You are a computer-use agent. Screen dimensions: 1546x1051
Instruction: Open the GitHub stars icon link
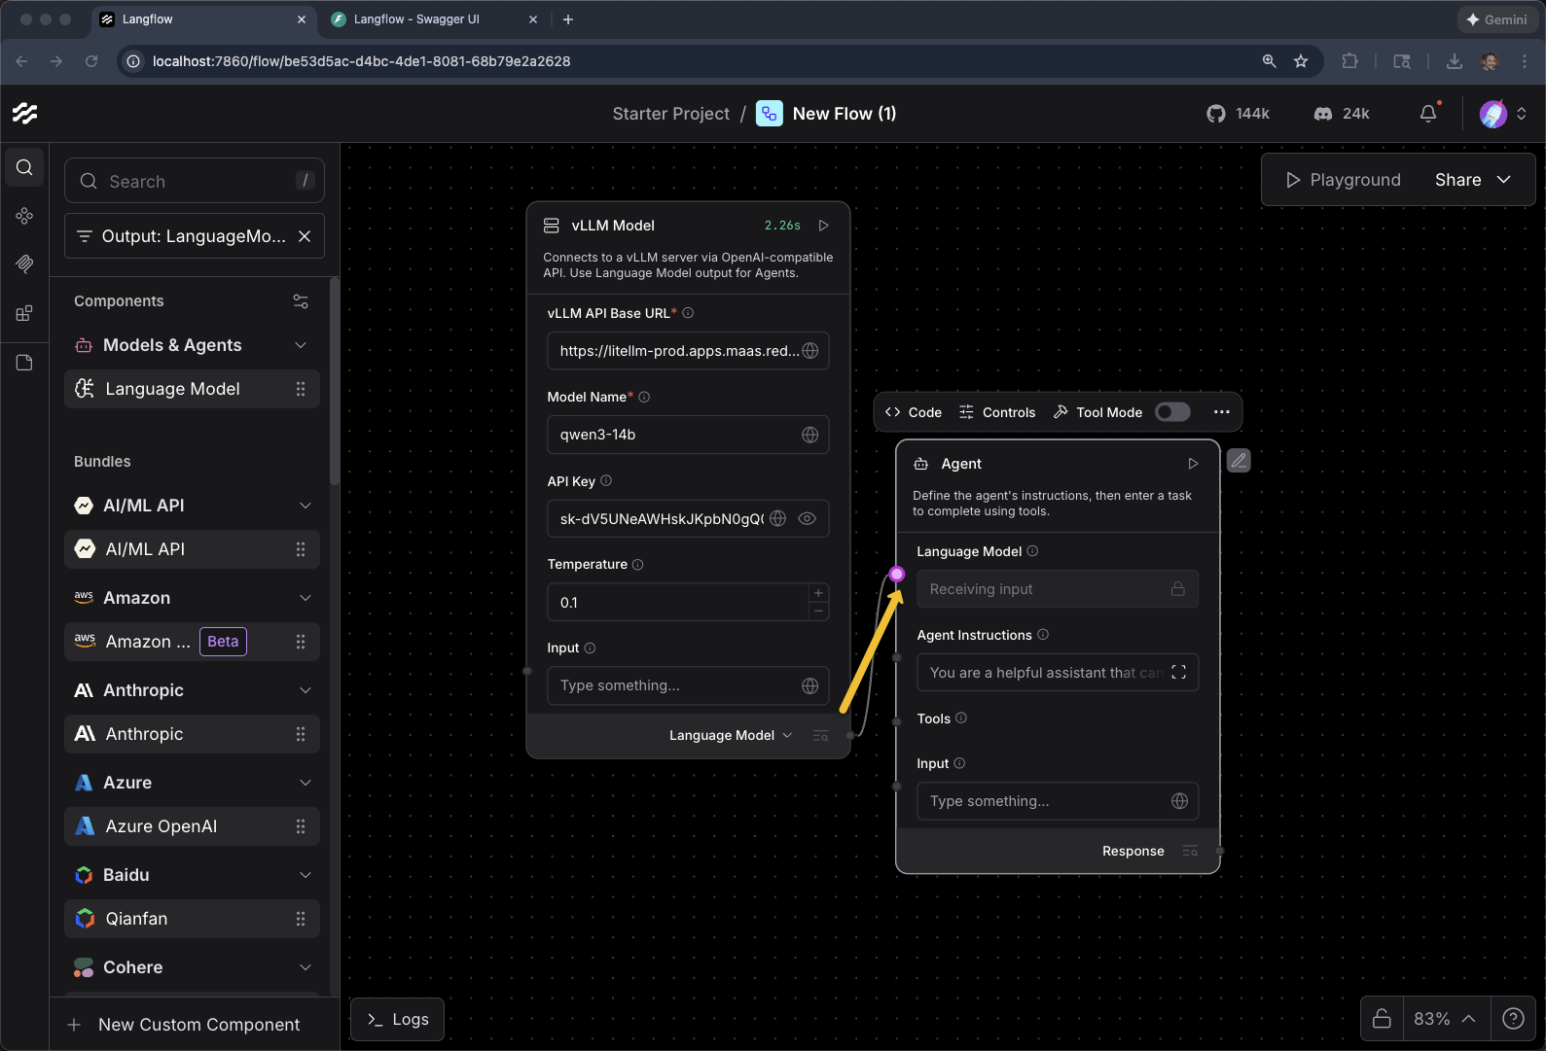coord(1216,114)
